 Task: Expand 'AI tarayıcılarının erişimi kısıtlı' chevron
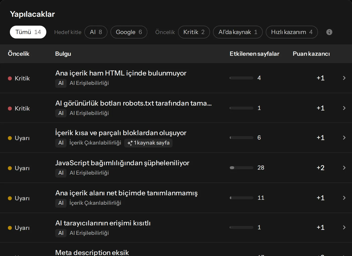[344, 227]
